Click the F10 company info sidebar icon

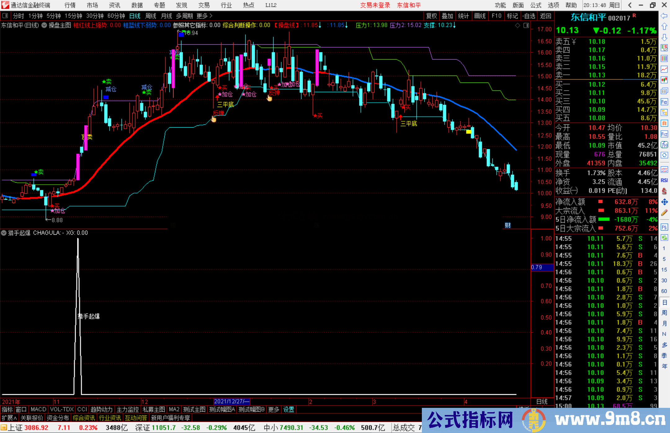coord(664,102)
